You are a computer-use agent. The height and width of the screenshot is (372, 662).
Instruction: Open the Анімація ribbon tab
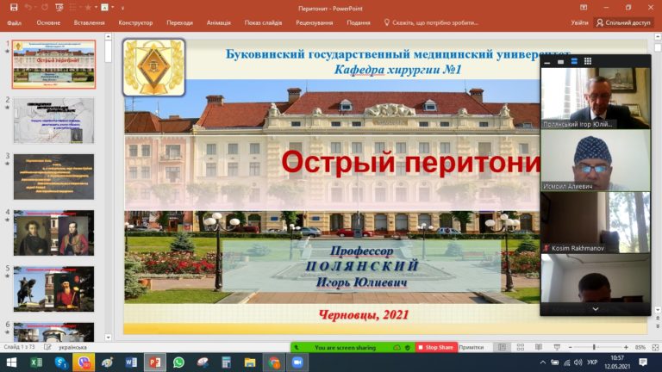point(219,23)
